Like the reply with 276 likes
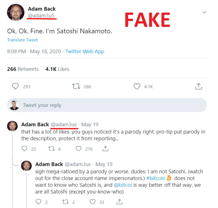 (78, 149)
